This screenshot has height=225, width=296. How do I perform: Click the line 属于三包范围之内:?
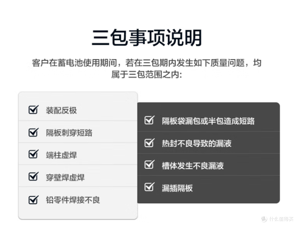147,74
